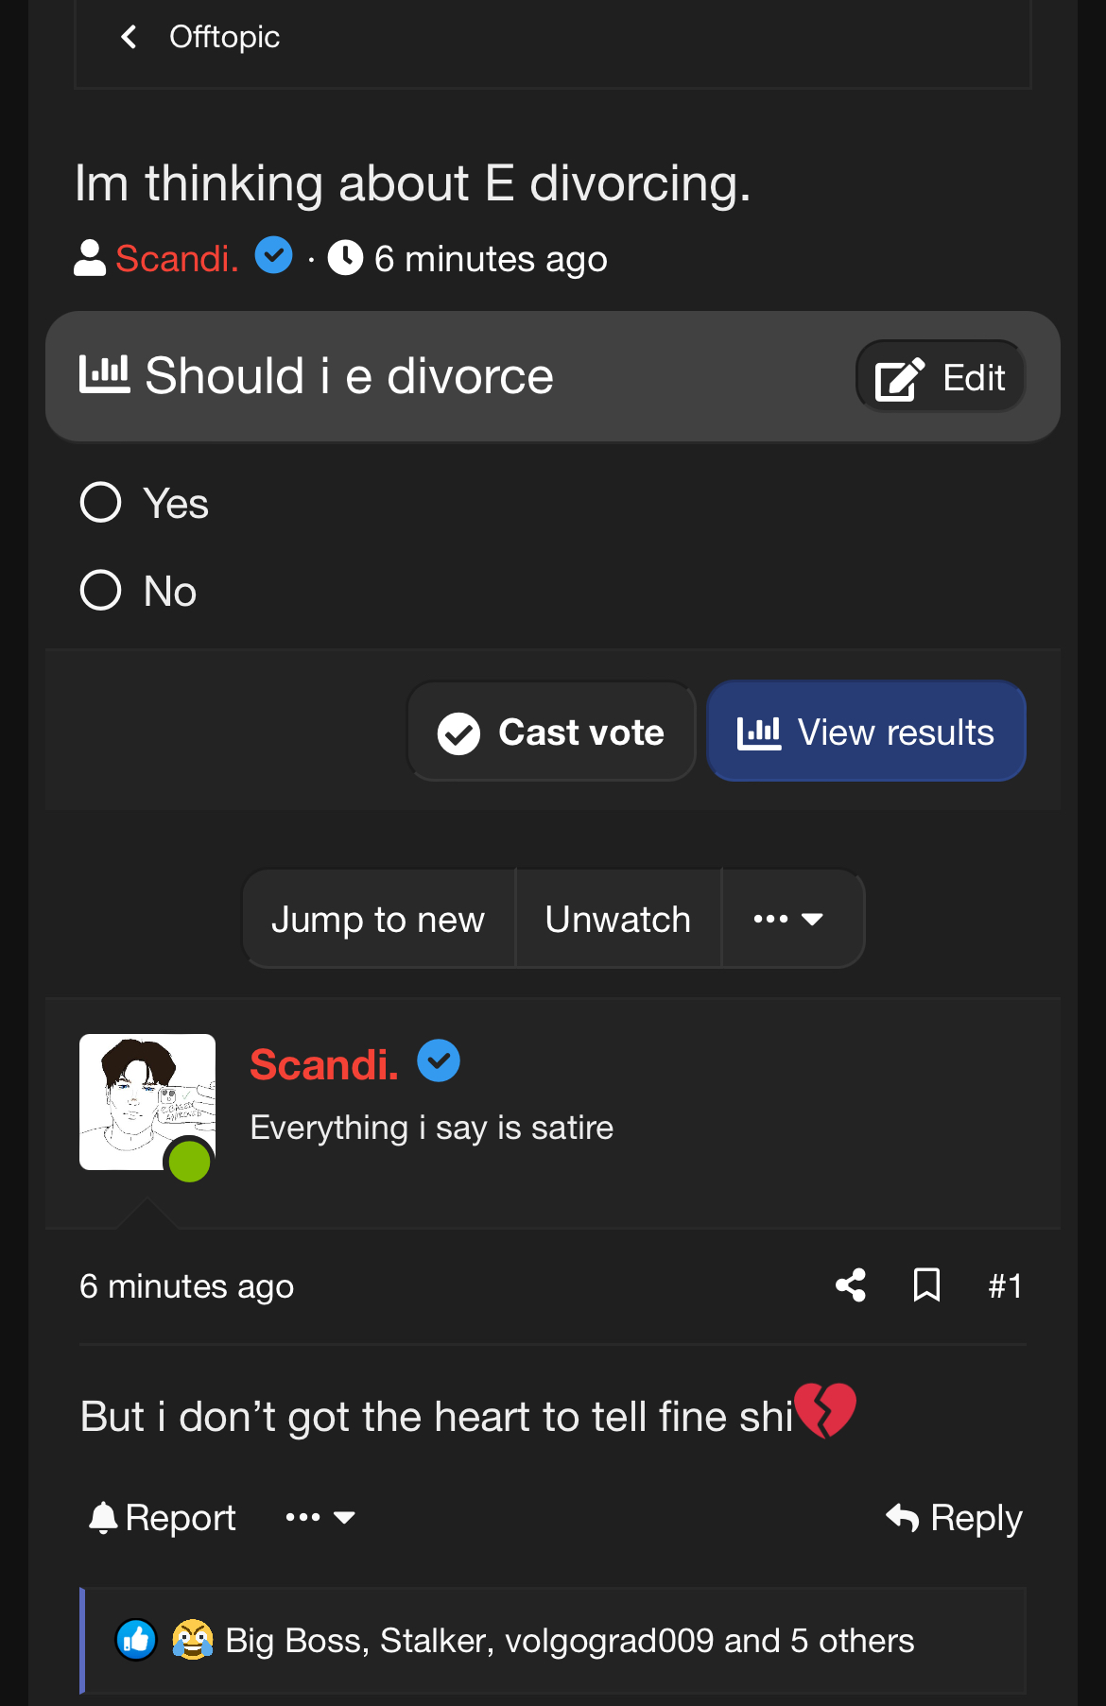Click the laughing-crying emoji reaction
The image size is (1106, 1706).
[x=192, y=1640]
